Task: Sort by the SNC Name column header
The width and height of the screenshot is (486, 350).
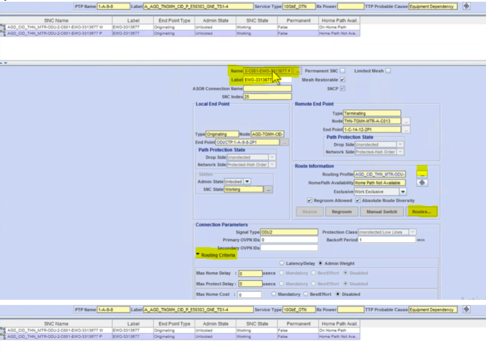Action: (57, 20)
